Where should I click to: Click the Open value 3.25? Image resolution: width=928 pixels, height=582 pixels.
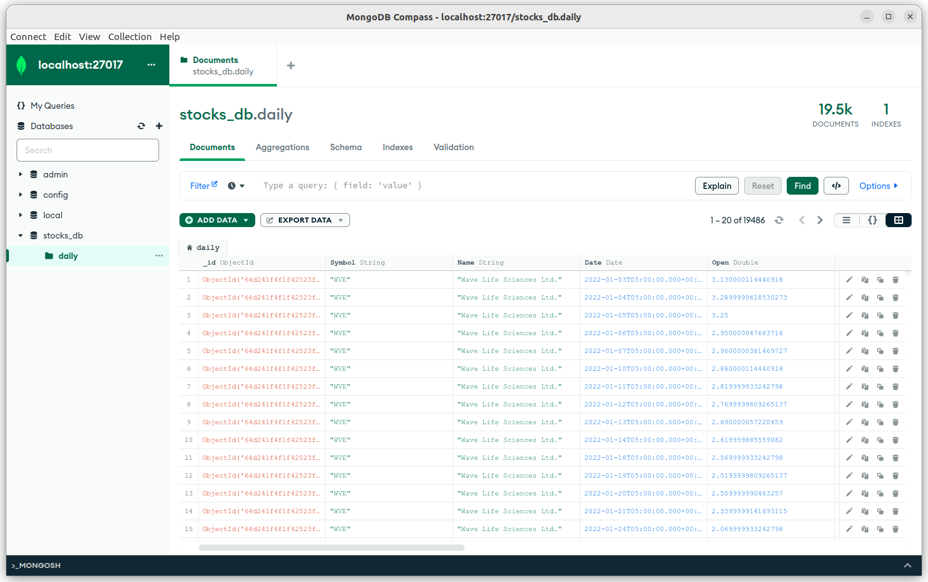(x=720, y=315)
